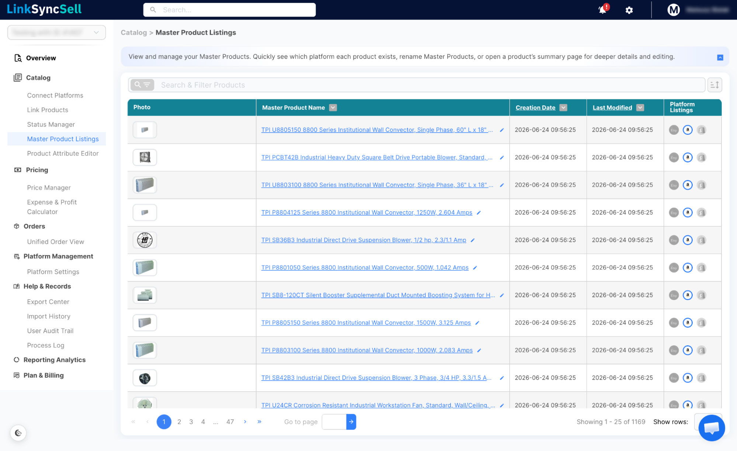
Task: Open the table sort options icon
Action: [x=715, y=85]
